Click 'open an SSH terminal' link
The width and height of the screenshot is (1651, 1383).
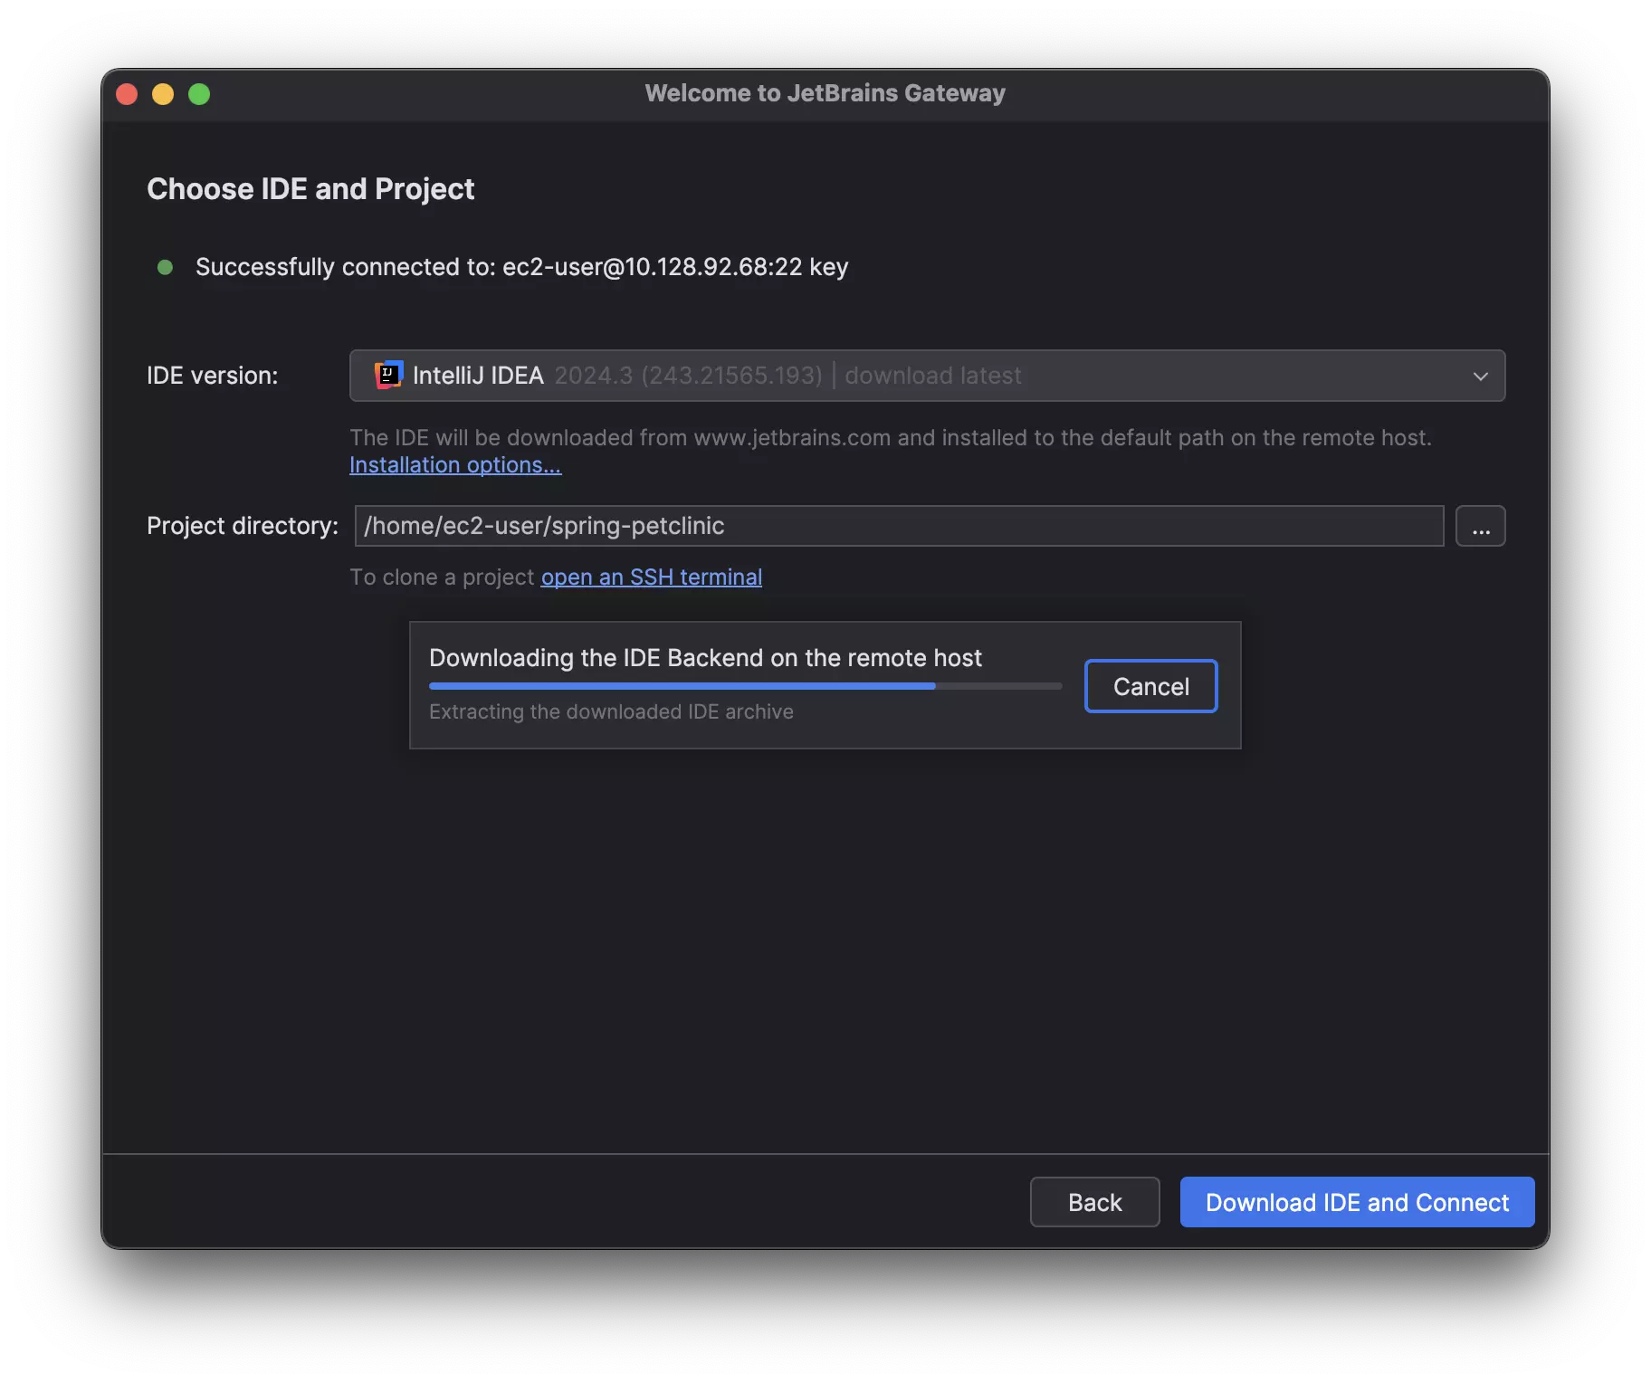[651, 577]
